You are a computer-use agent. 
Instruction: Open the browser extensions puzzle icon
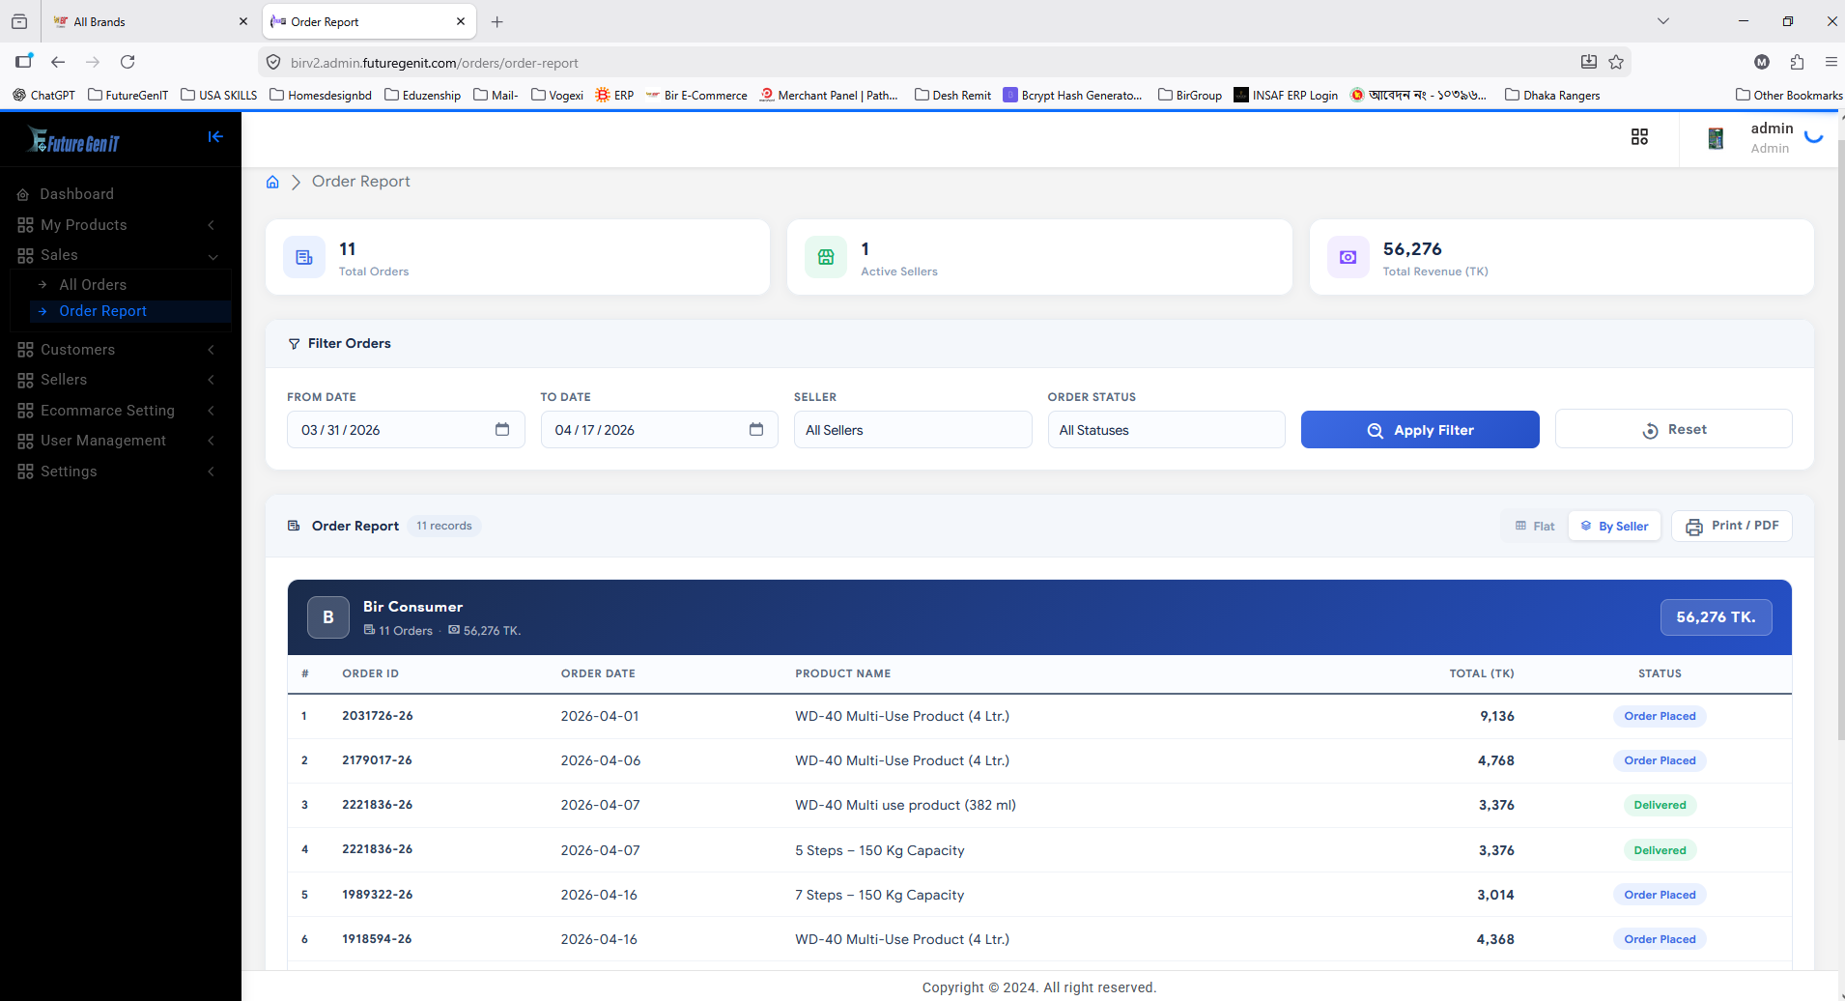pos(1797,62)
